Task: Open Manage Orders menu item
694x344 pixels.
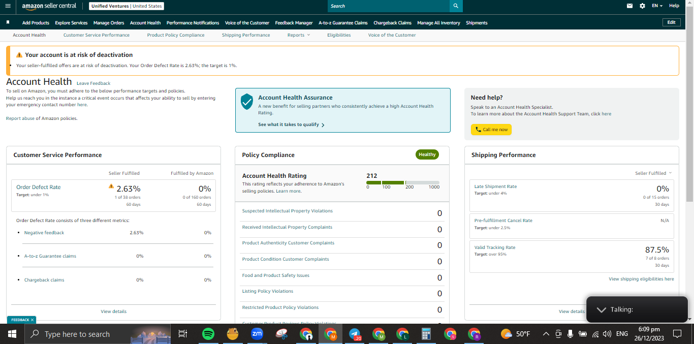Action: pos(109,23)
